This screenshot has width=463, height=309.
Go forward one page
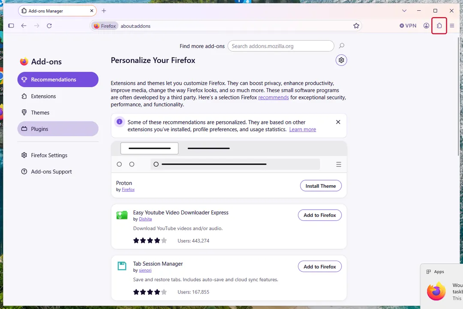click(36, 26)
